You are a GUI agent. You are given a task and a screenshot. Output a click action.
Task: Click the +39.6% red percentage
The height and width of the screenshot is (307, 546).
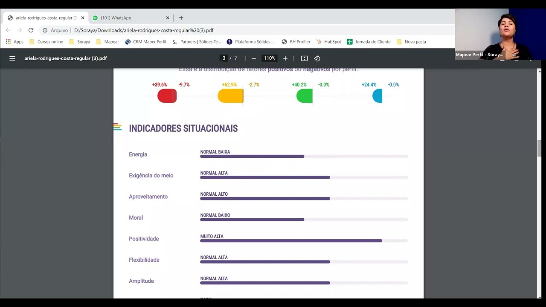tap(160, 85)
